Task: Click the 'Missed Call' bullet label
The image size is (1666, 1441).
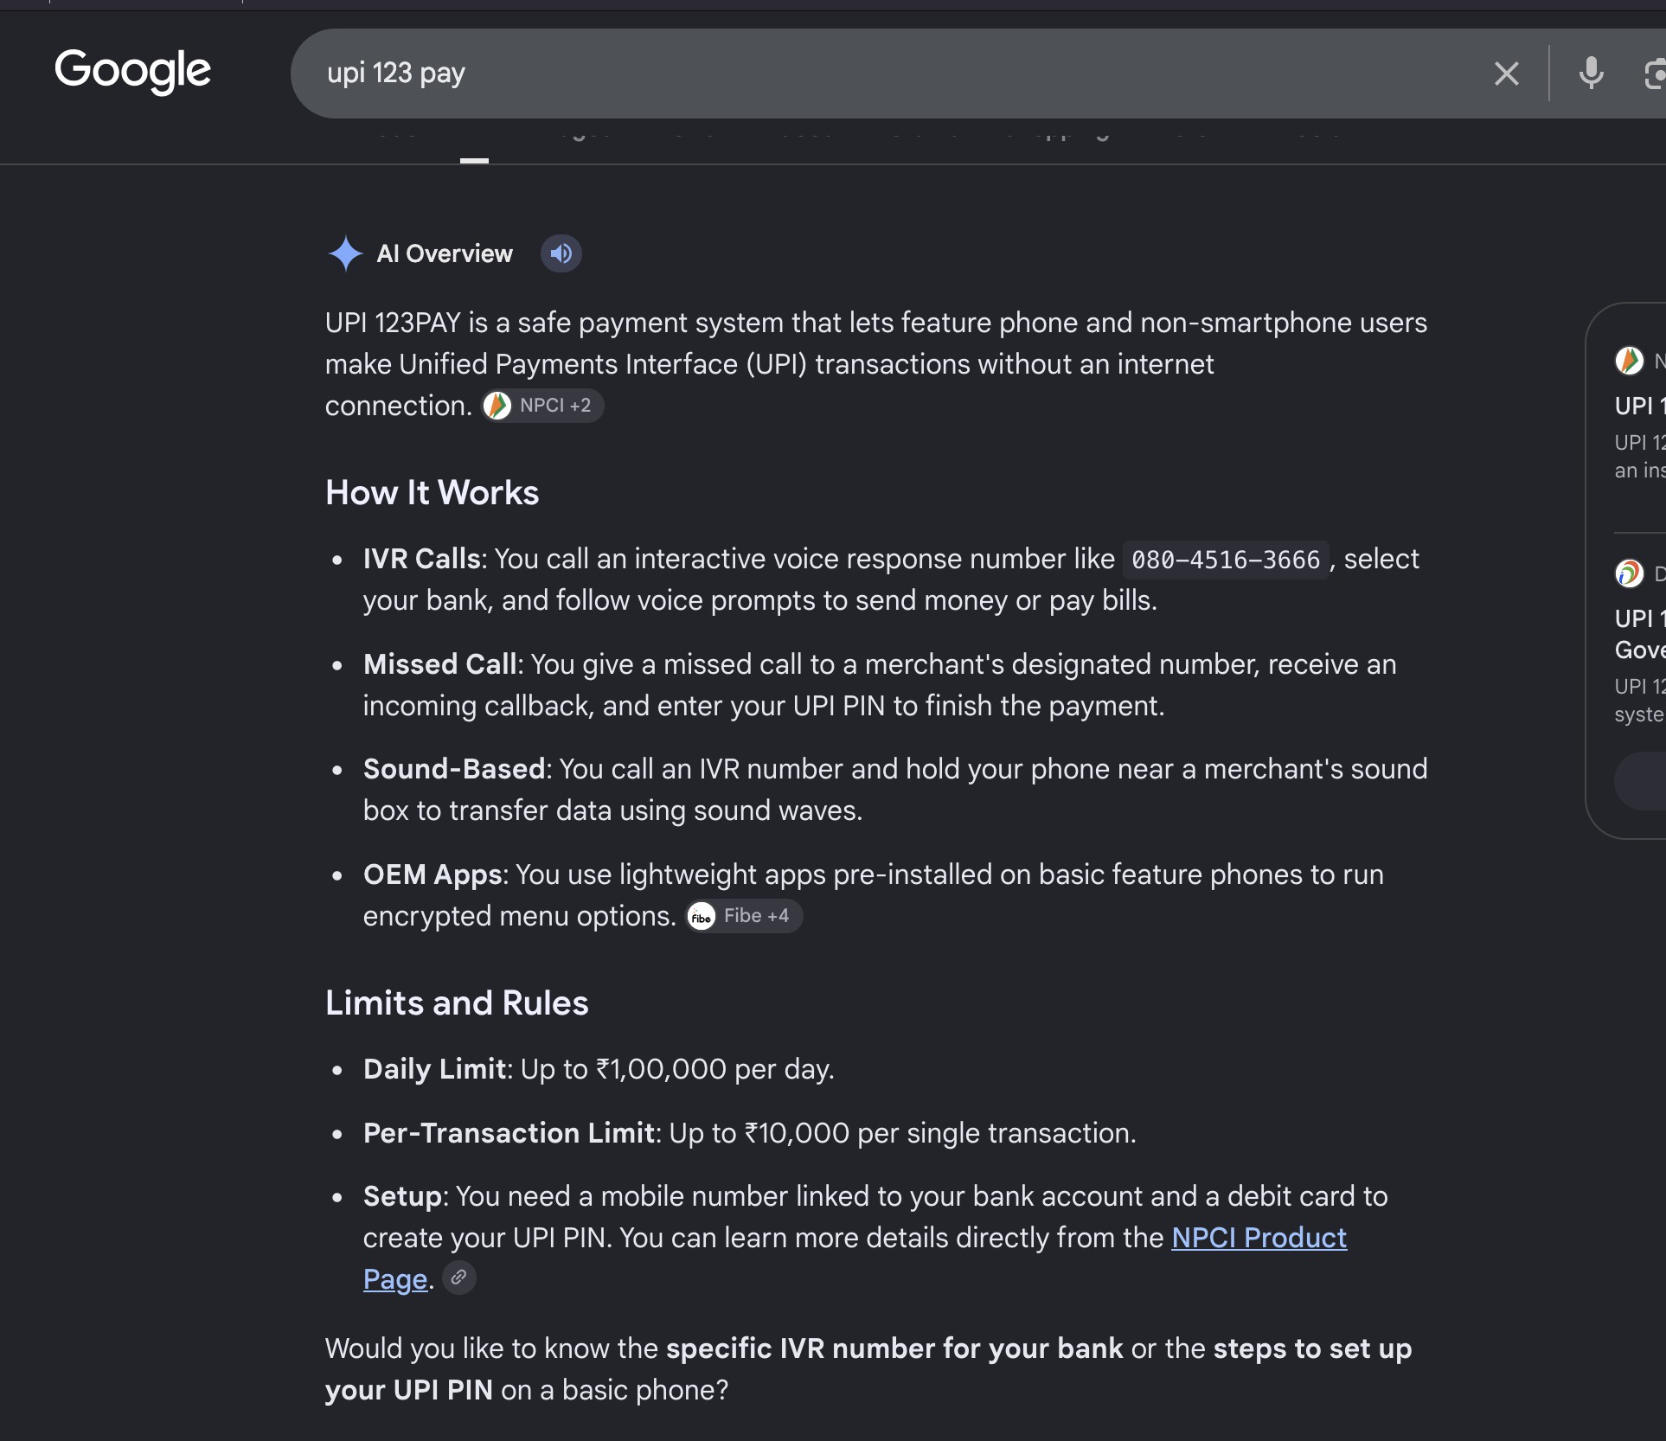Action: [x=441, y=664]
